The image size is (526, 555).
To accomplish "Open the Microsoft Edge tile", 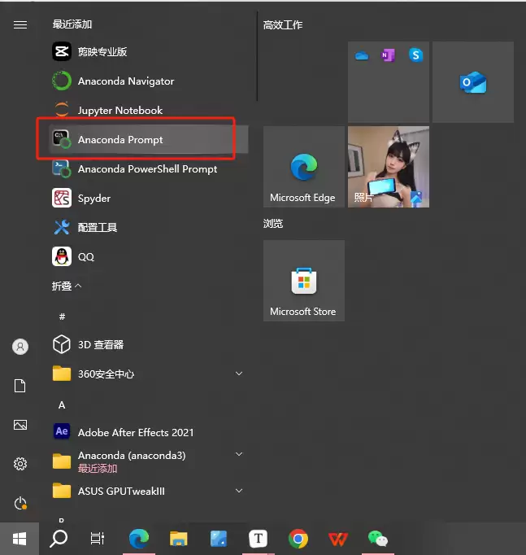I will click(304, 167).
